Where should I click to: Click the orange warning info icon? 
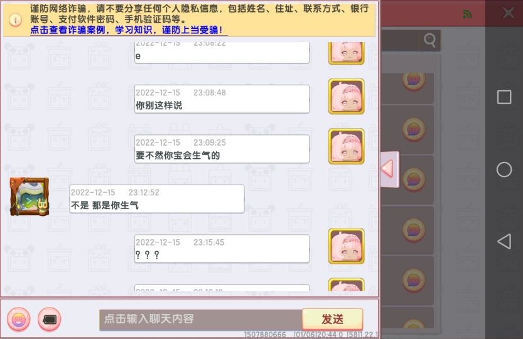(15, 19)
